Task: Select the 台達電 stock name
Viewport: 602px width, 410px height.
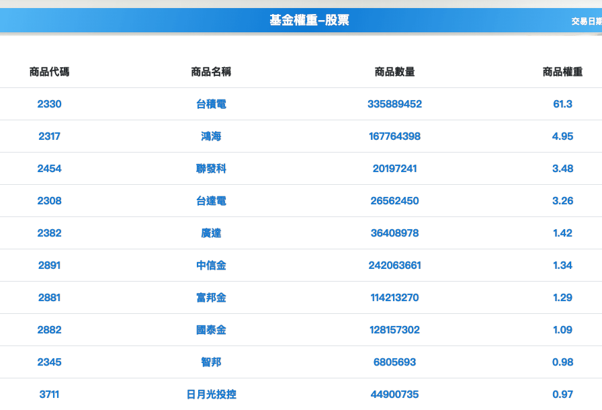Action: click(x=211, y=201)
